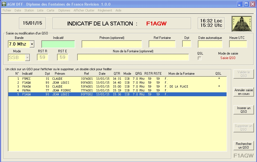Click the red F1AGW station callsign
The width and height of the screenshot is (257, 162).
(156, 24)
